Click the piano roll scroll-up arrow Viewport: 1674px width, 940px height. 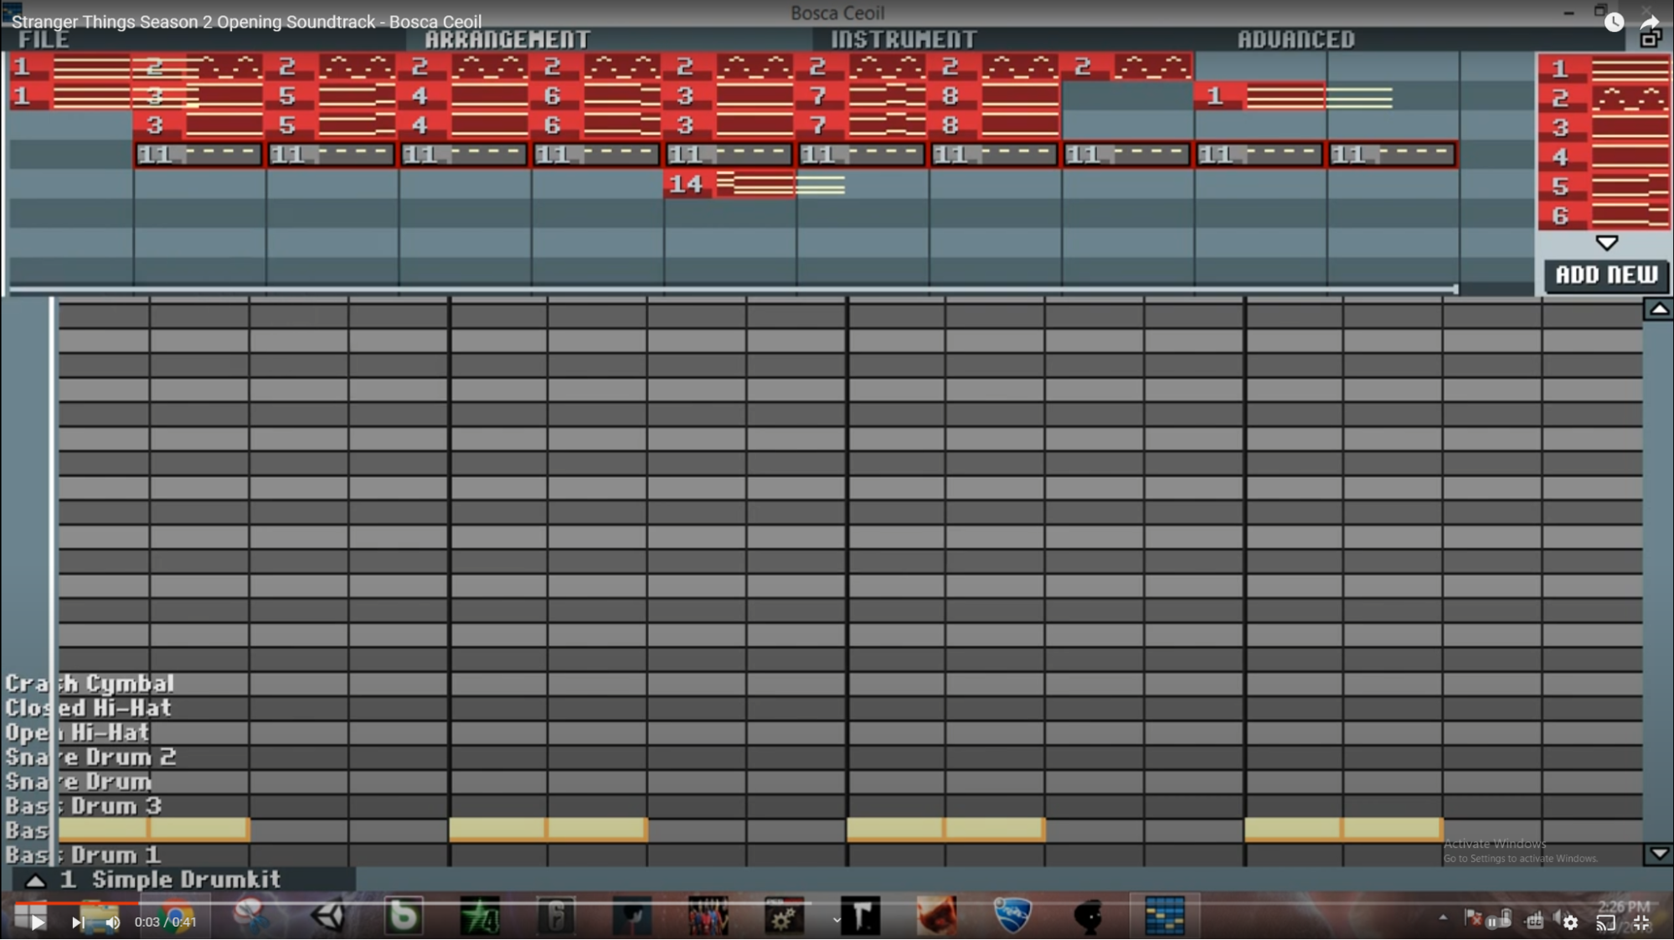tap(1658, 310)
